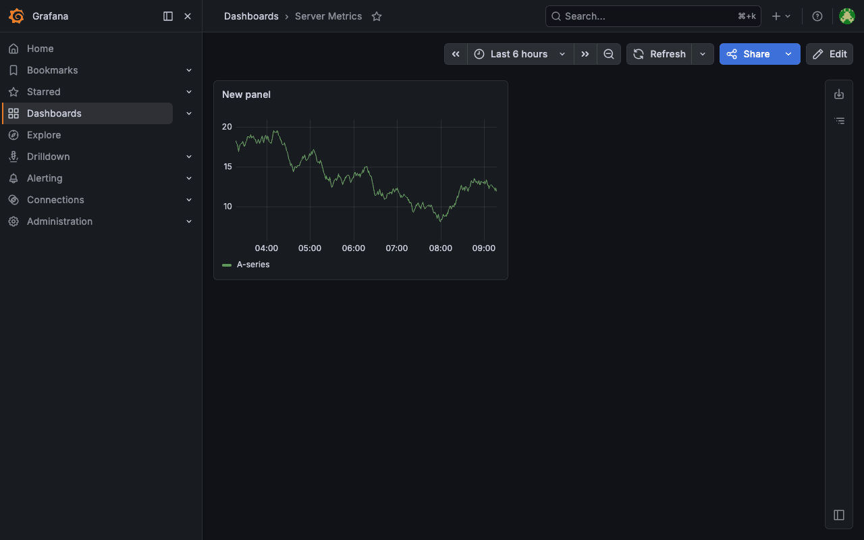864x540 pixels.
Task: Click the 05:00 x-axis label
Action: (x=310, y=248)
